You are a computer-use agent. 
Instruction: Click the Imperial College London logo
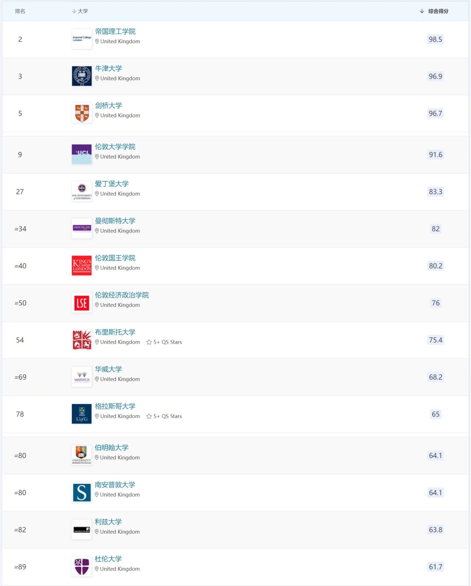click(82, 39)
